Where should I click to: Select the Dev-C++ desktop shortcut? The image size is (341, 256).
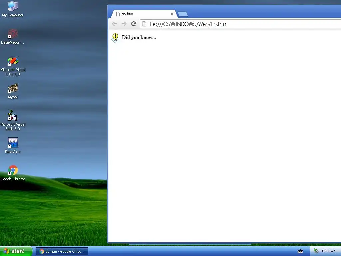point(13,145)
